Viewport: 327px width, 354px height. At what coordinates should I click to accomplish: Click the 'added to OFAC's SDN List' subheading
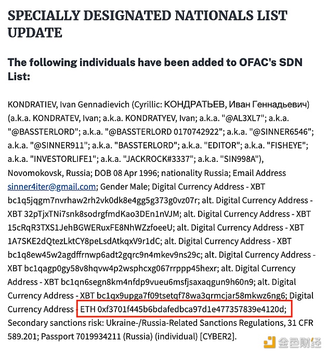click(x=155, y=69)
